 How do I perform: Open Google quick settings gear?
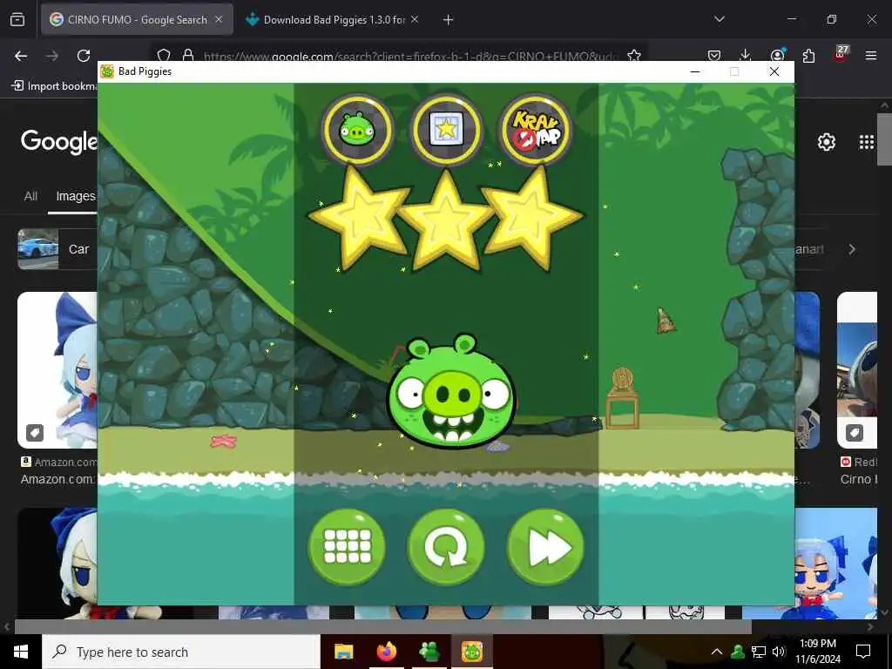coord(826,142)
